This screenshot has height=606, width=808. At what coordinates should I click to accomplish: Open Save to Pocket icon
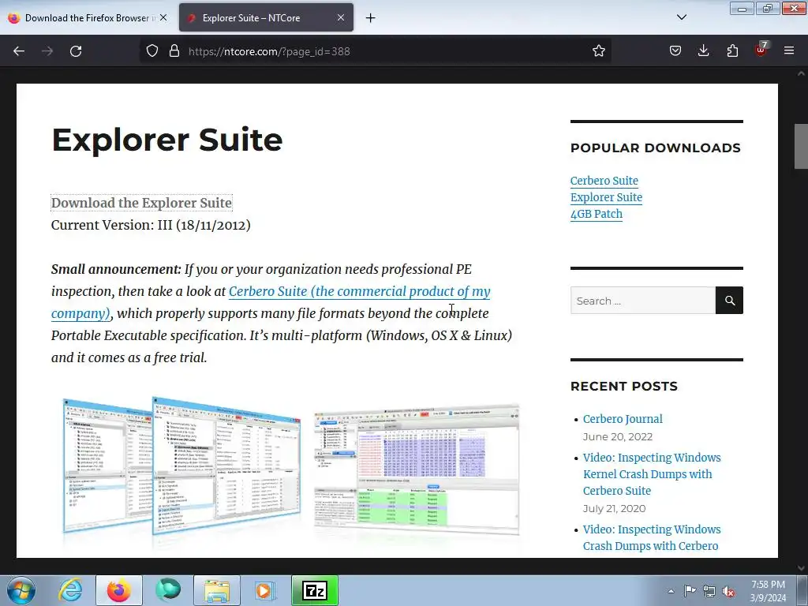pyautogui.click(x=675, y=51)
